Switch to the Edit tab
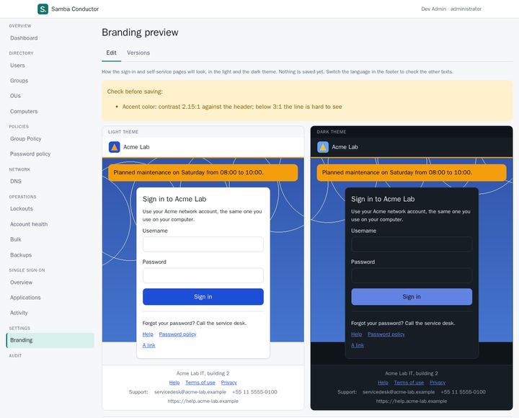This screenshot has height=418, width=519. coord(111,53)
